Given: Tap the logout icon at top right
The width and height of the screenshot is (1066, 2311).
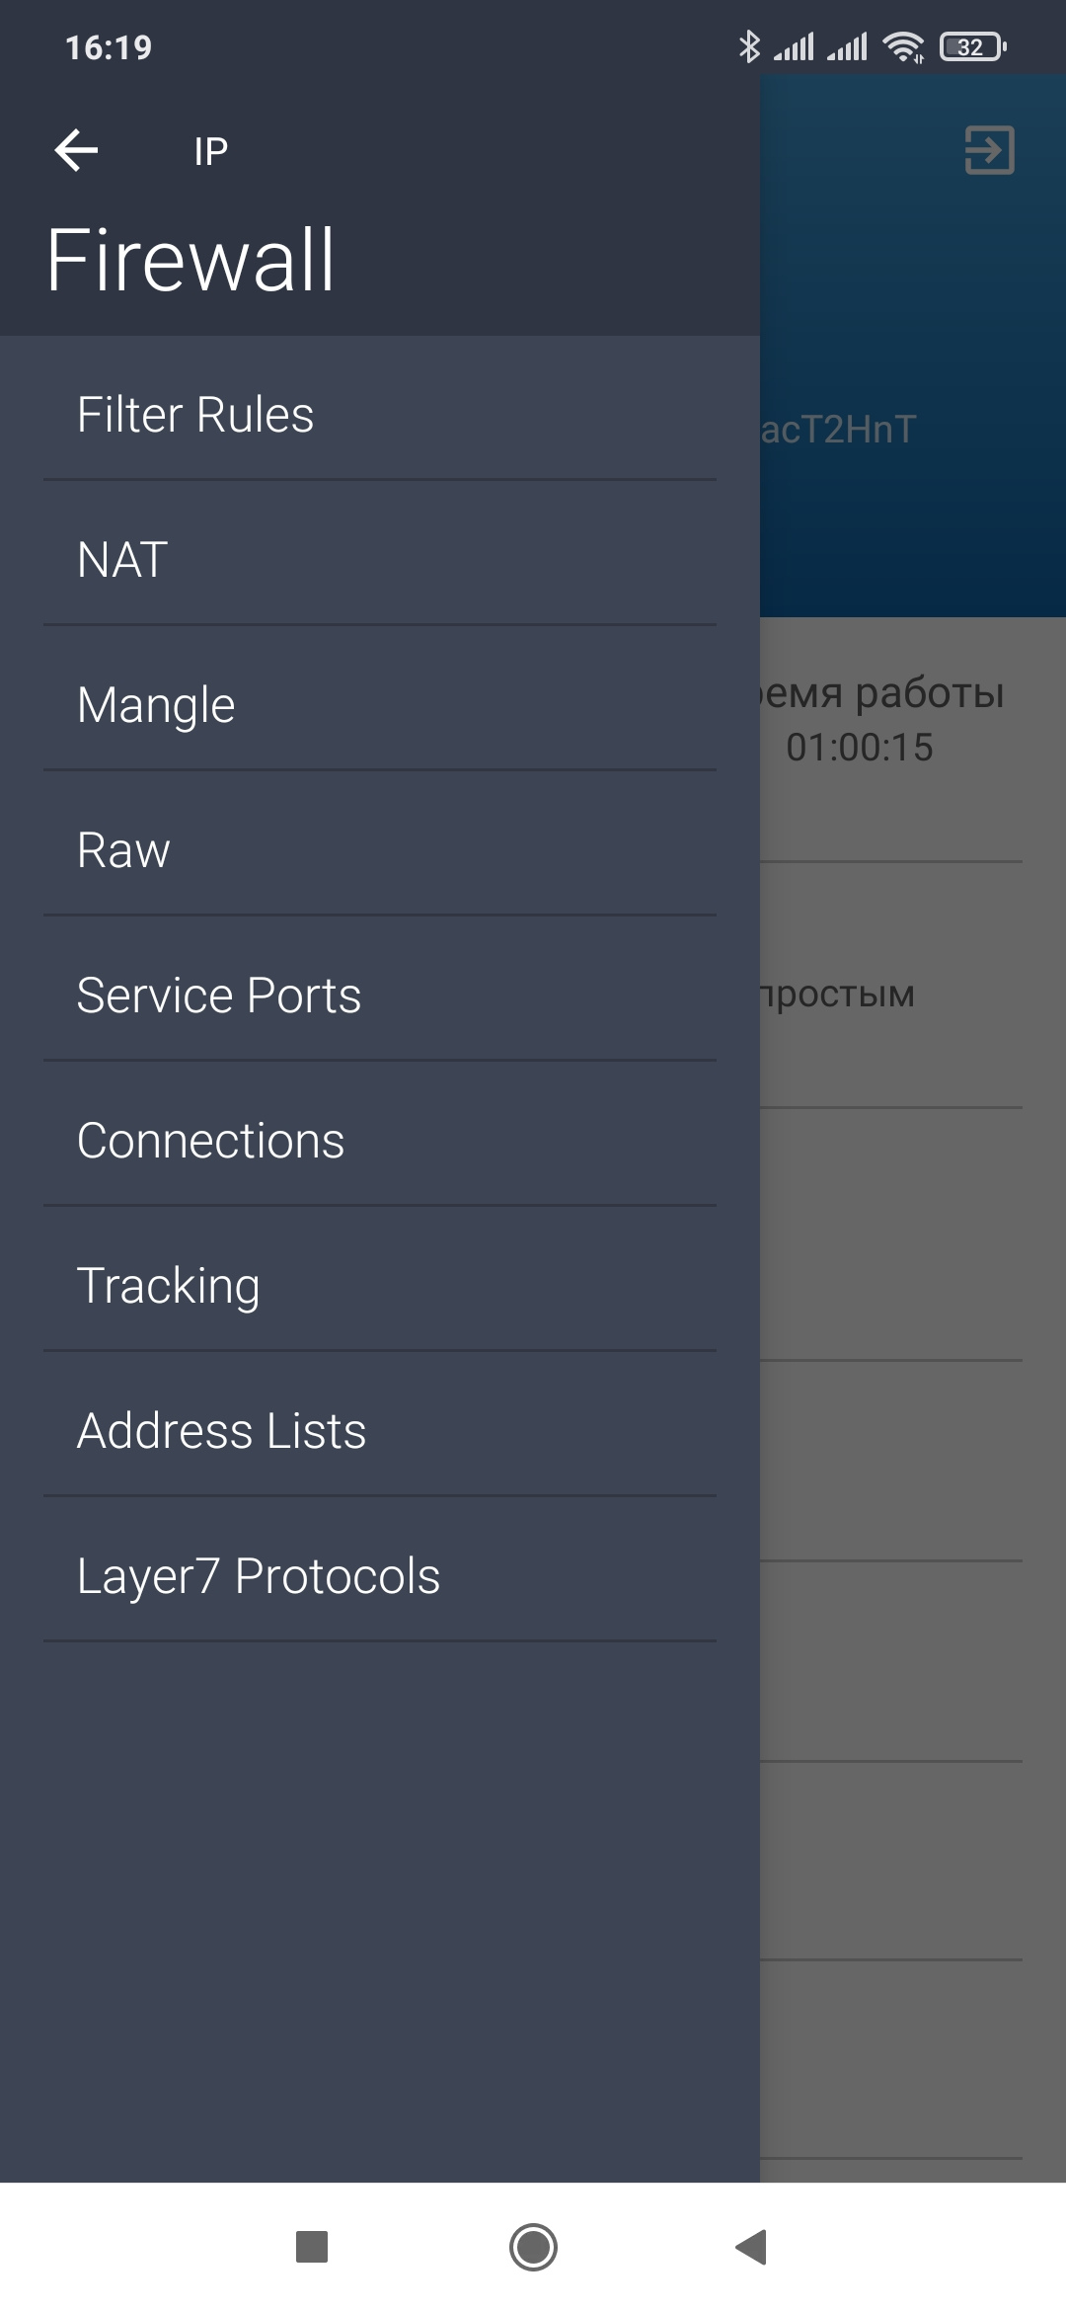Looking at the screenshot, I should point(989,150).
